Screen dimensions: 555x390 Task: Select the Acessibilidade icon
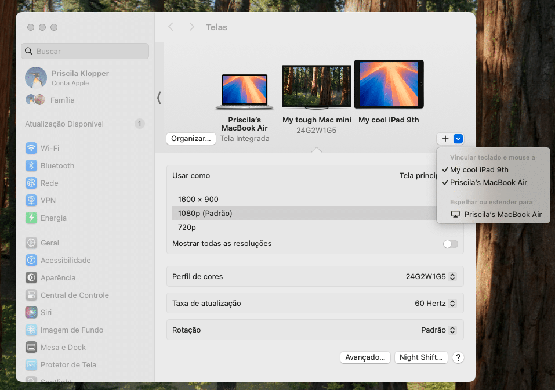click(x=31, y=260)
